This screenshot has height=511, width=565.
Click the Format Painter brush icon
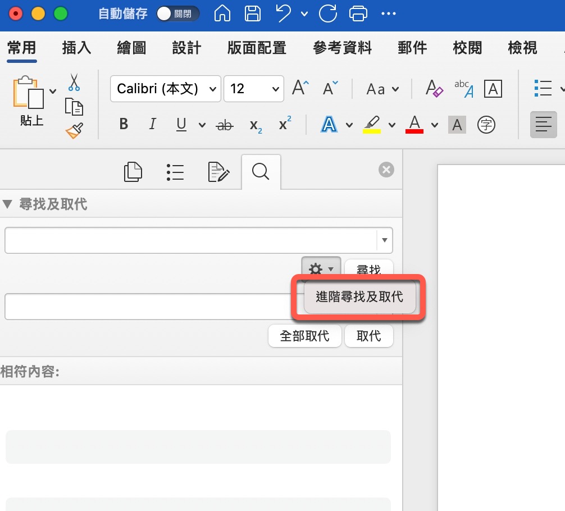coord(74,131)
